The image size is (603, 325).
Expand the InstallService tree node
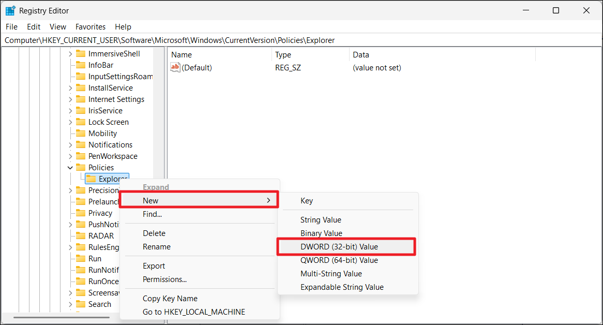point(70,88)
